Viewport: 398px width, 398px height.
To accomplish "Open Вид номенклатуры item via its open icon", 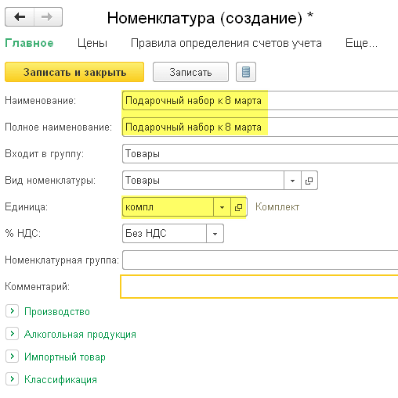I will click(x=309, y=181).
